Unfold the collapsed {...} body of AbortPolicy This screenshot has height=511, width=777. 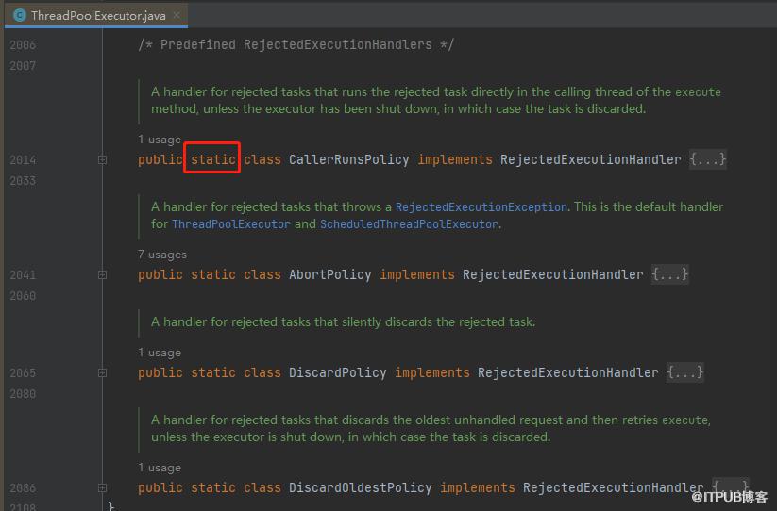click(x=670, y=274)
